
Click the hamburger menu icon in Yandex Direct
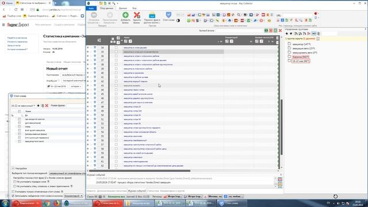pos(3,25)
